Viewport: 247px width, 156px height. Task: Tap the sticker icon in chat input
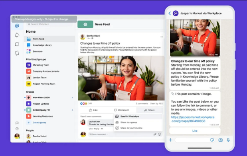[x=212, y=140]
